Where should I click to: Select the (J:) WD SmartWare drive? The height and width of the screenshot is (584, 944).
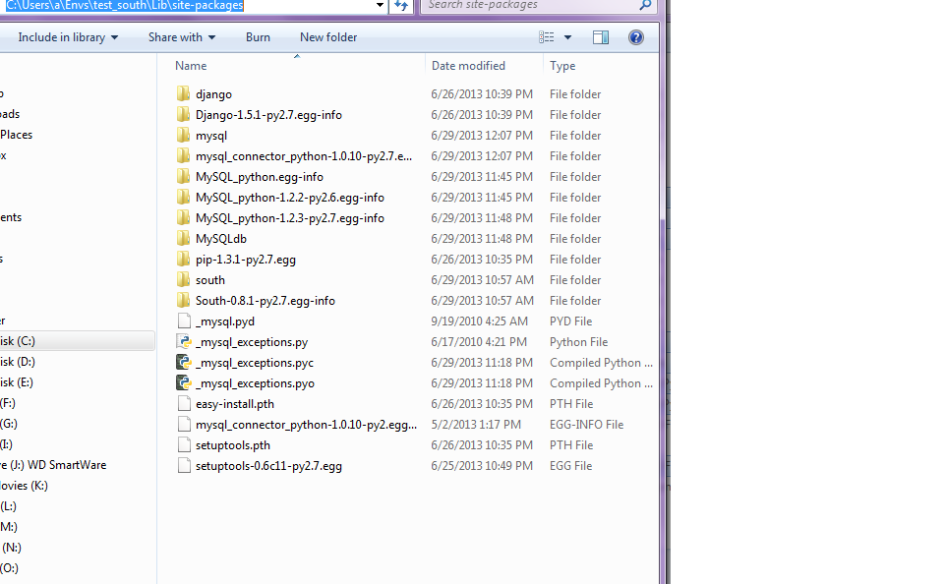tap(53, 465)
